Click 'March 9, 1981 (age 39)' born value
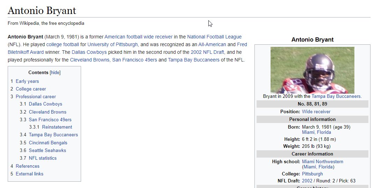374x188 pixels. [326, 127]
